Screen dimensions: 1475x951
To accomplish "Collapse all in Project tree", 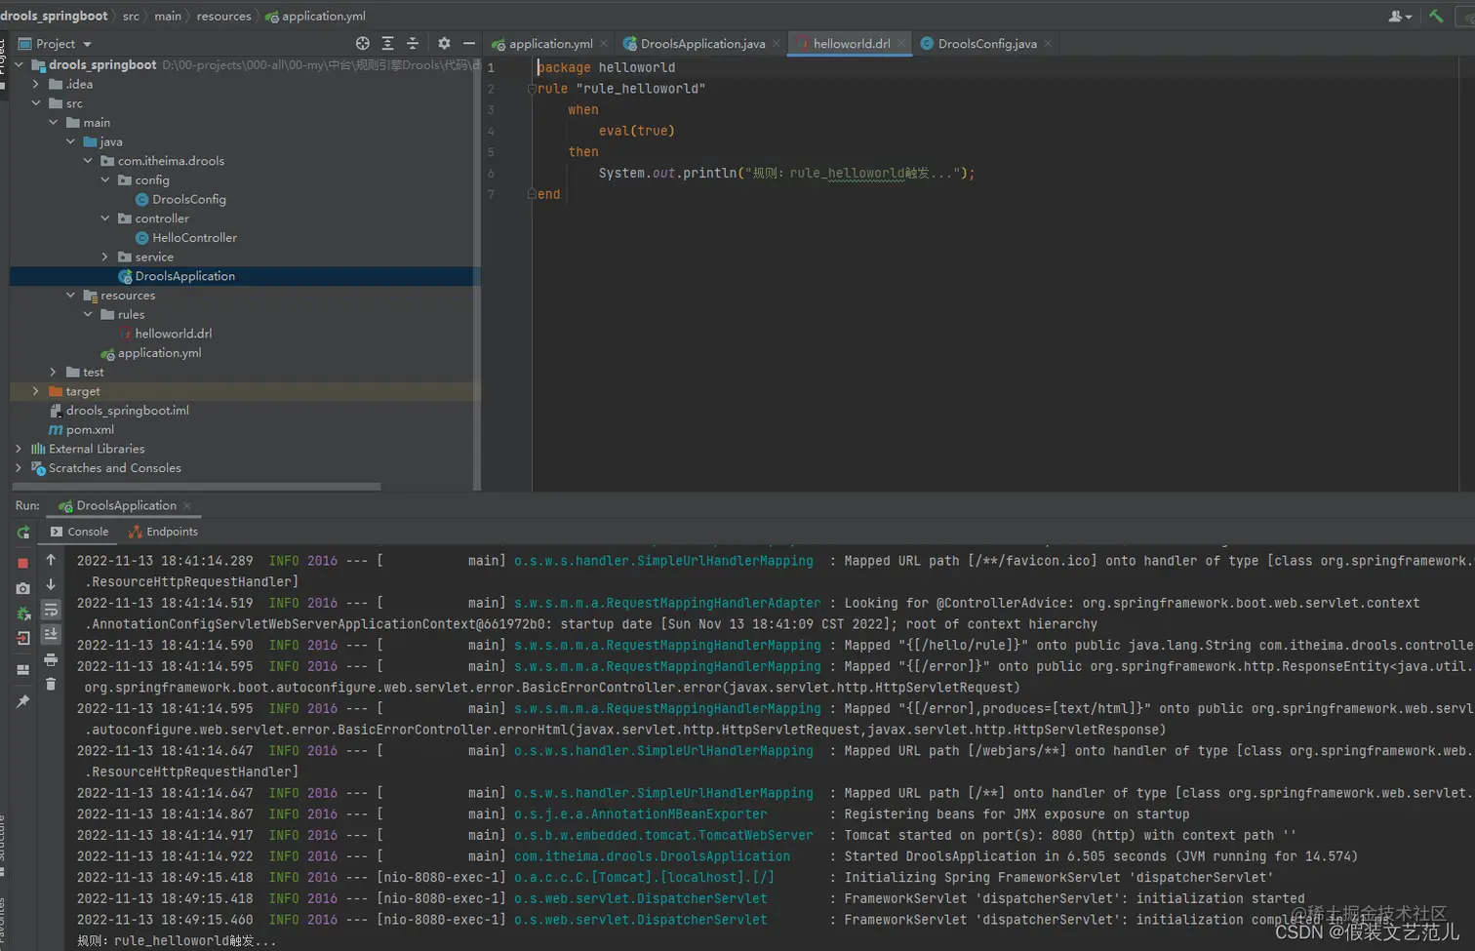I will point(413,44).
